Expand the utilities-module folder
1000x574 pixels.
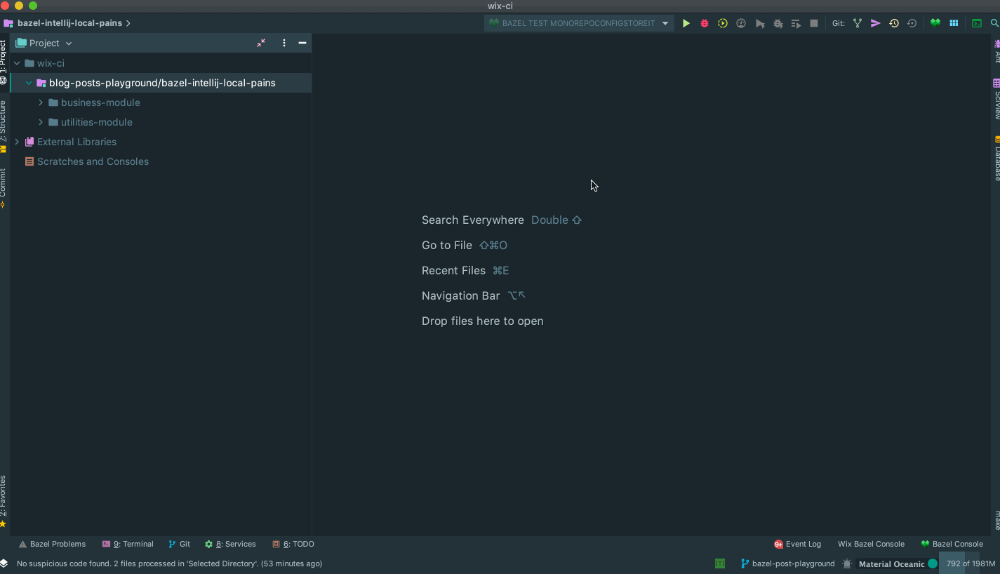click(x=41, y=122)
